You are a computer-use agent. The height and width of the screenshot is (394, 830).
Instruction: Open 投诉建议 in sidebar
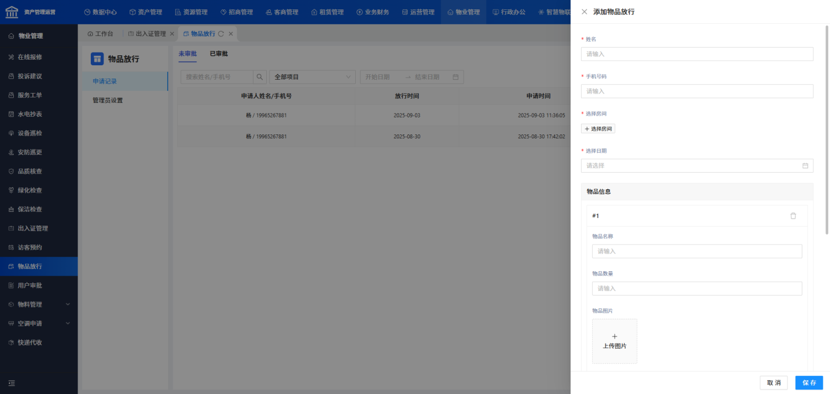click(39, 76)
